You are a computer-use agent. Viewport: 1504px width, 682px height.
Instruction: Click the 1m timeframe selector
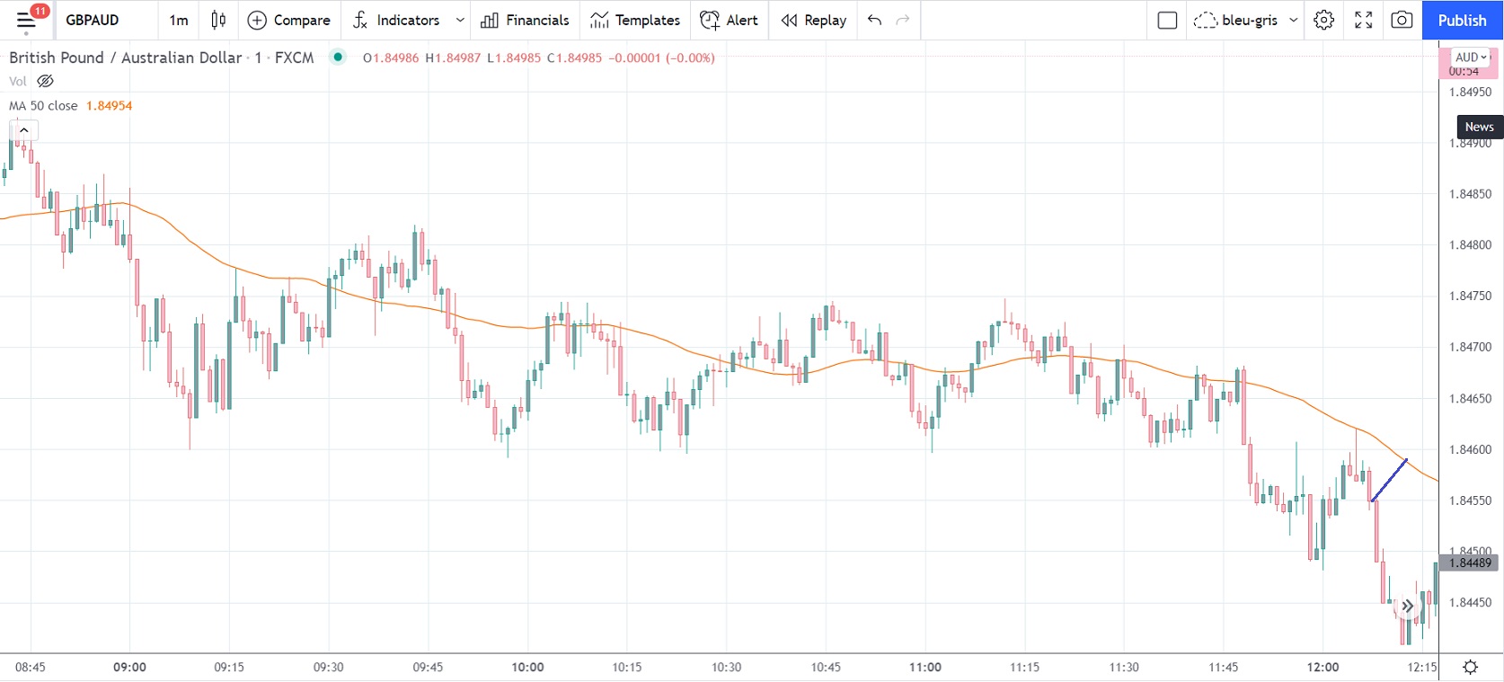point(179,20)
